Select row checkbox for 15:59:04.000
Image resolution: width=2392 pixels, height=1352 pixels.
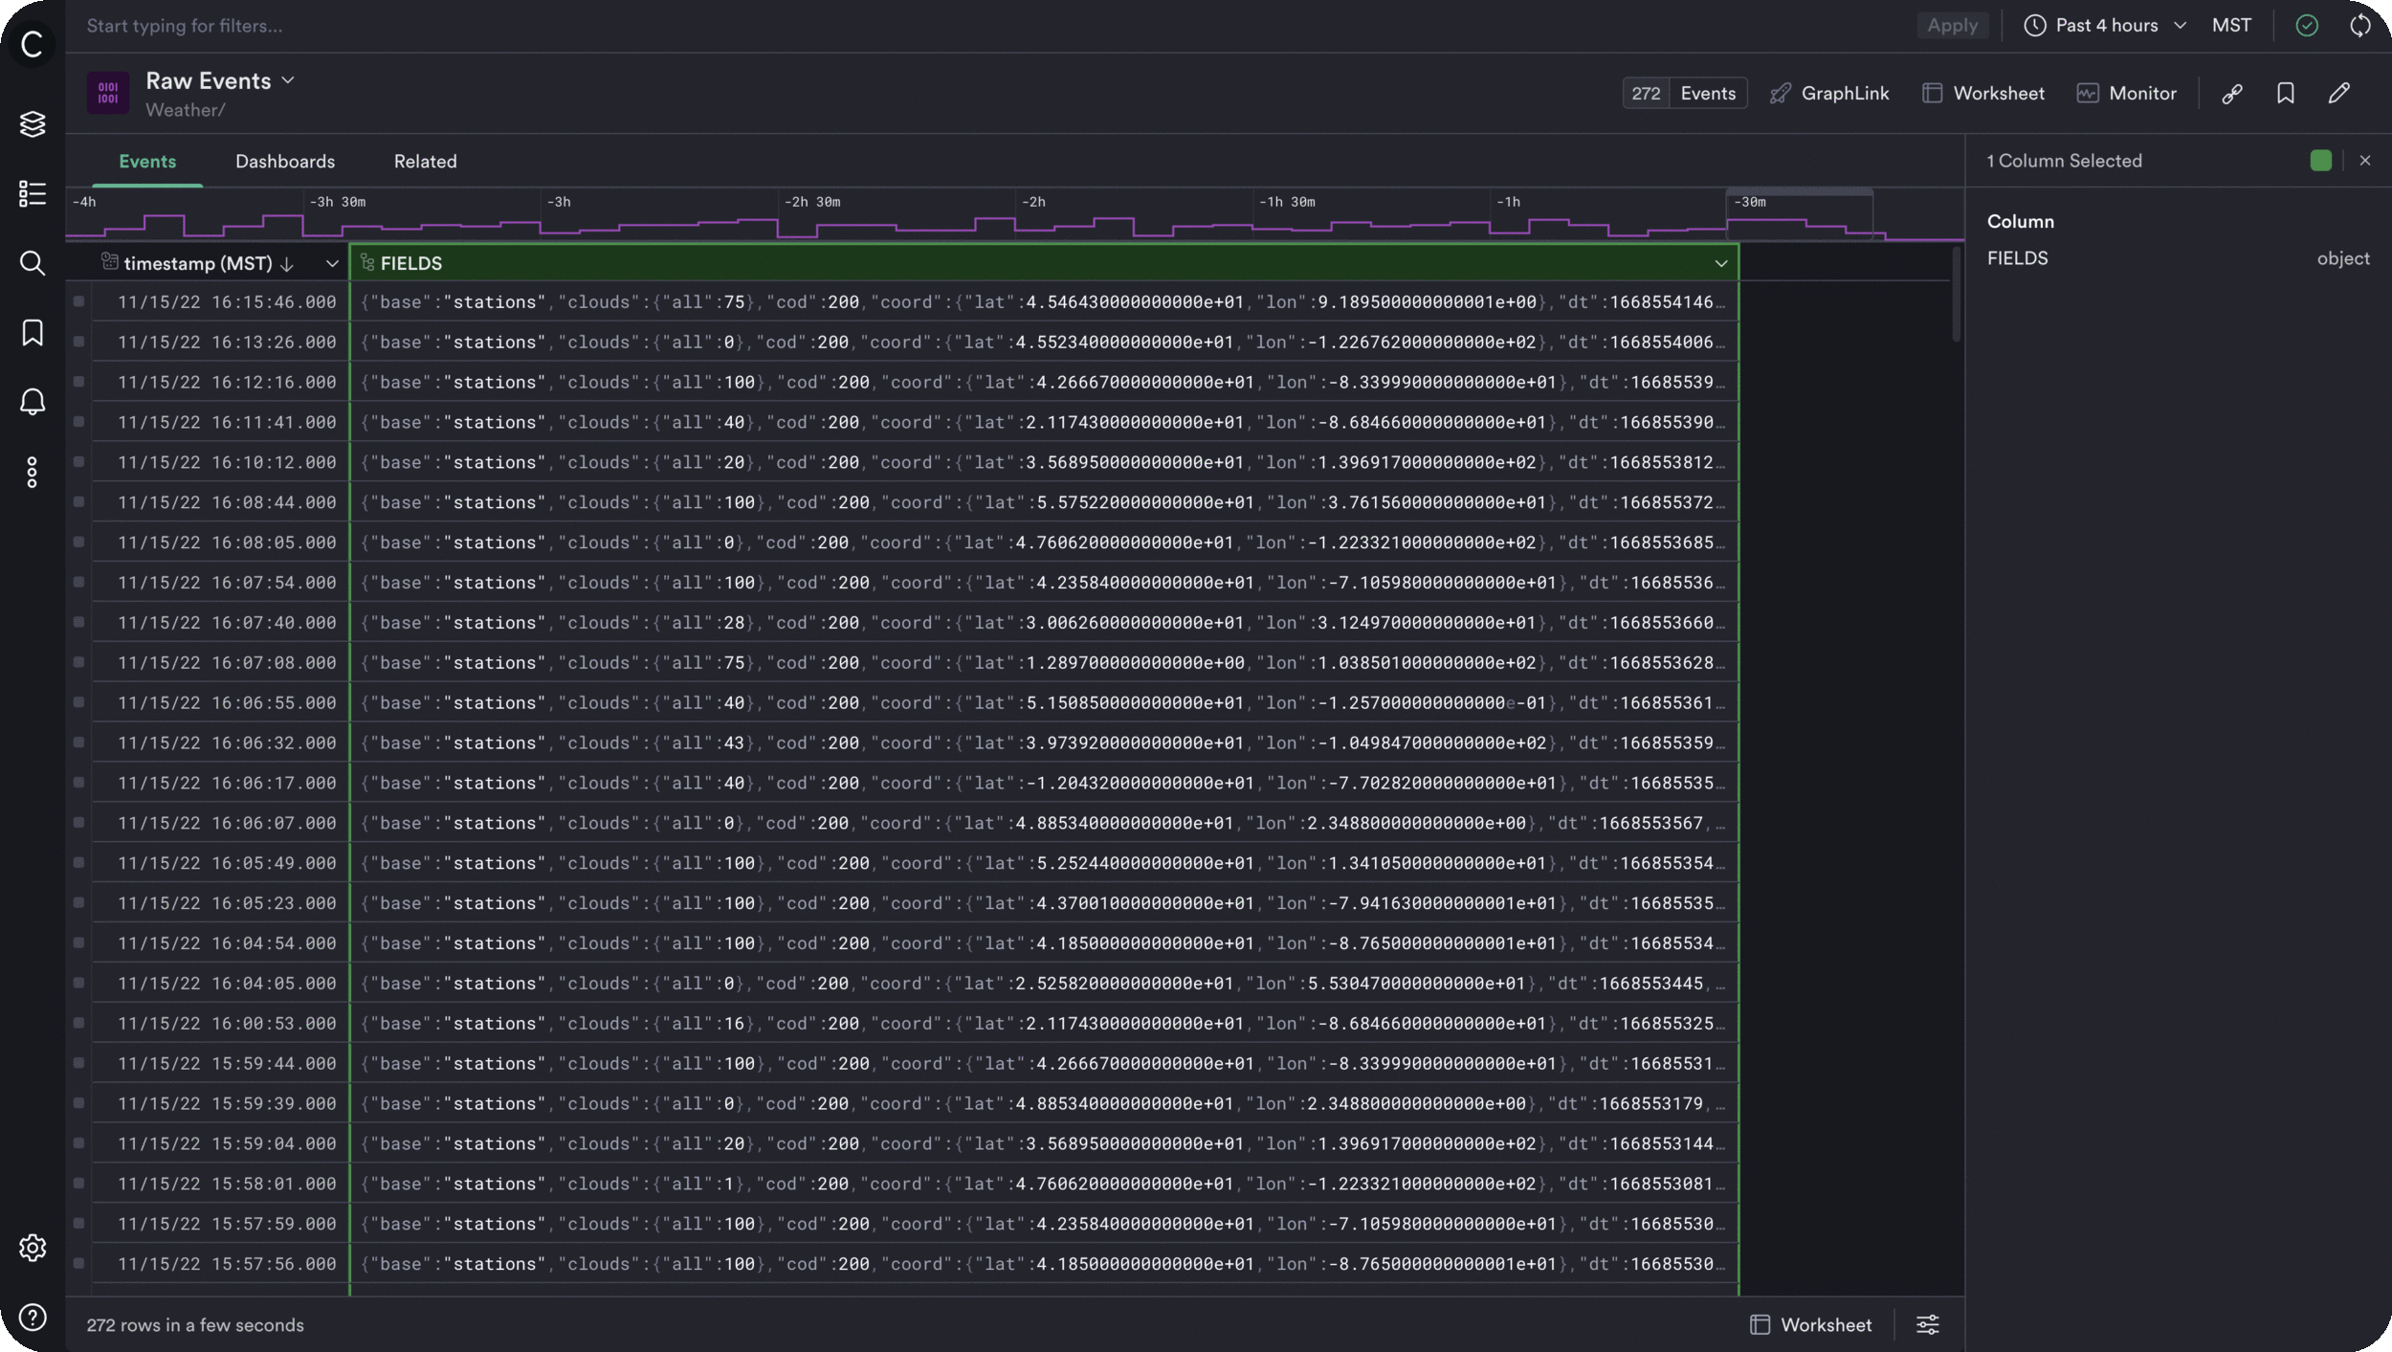pyautogui.click(x=79, y=1143)
